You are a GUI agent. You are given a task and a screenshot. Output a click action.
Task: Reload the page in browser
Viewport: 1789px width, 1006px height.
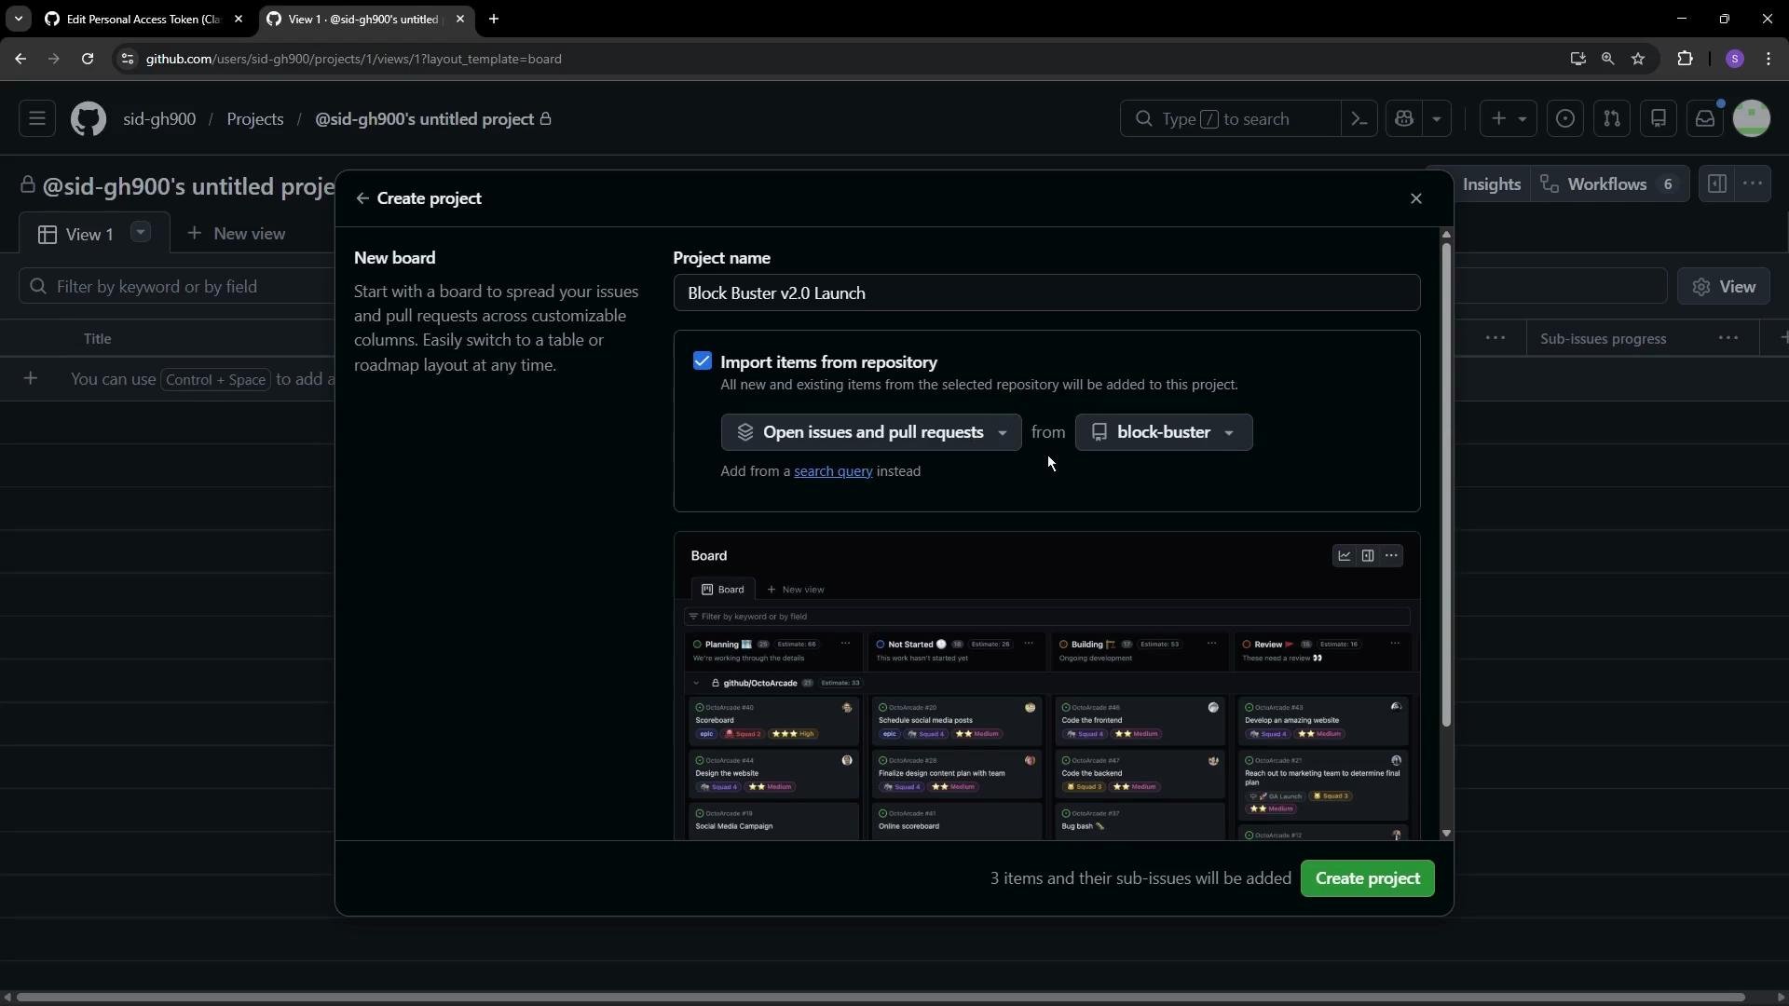click(x=88, y=59)
